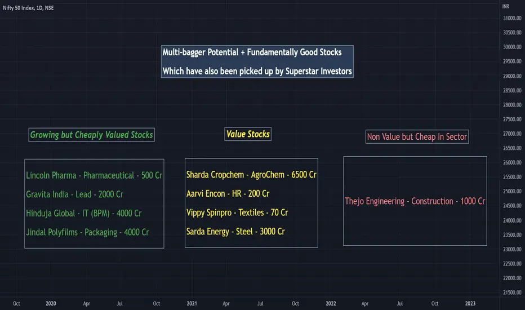Click the Vippy Spinpro Textiles entry
The width and height of the screenshot is (525, 310).
pyautogui.click(x=237, y=212)
